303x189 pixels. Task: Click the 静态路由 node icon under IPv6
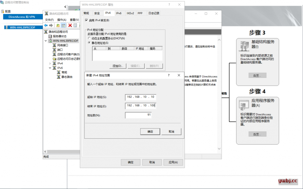pos(59,77)
